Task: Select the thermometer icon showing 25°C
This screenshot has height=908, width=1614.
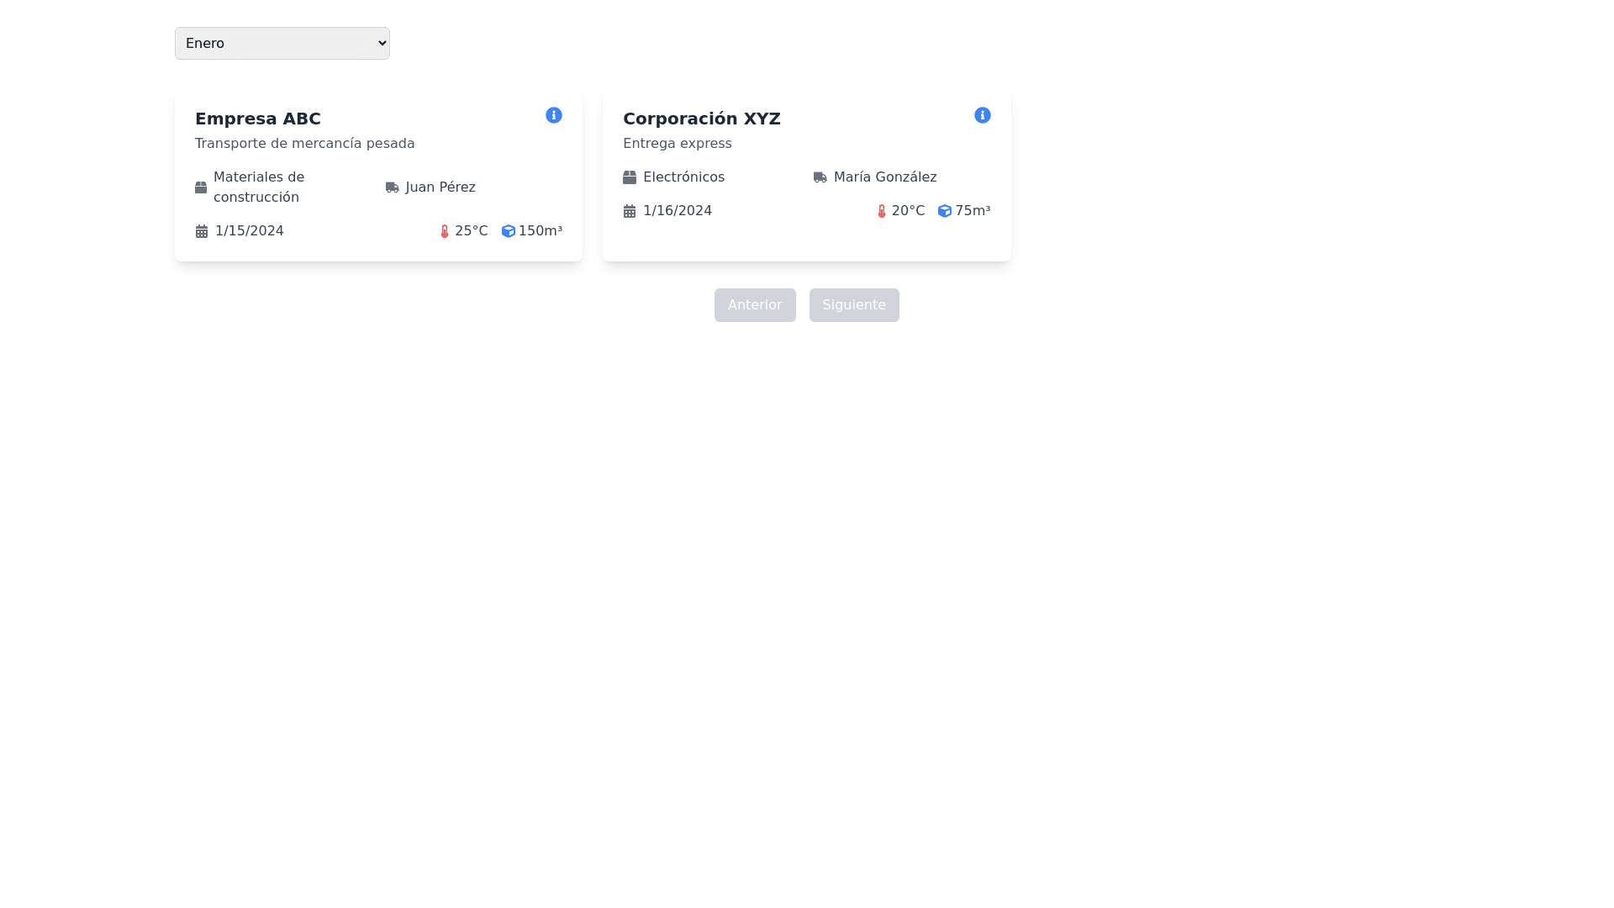Action: [x=443, y=230]
